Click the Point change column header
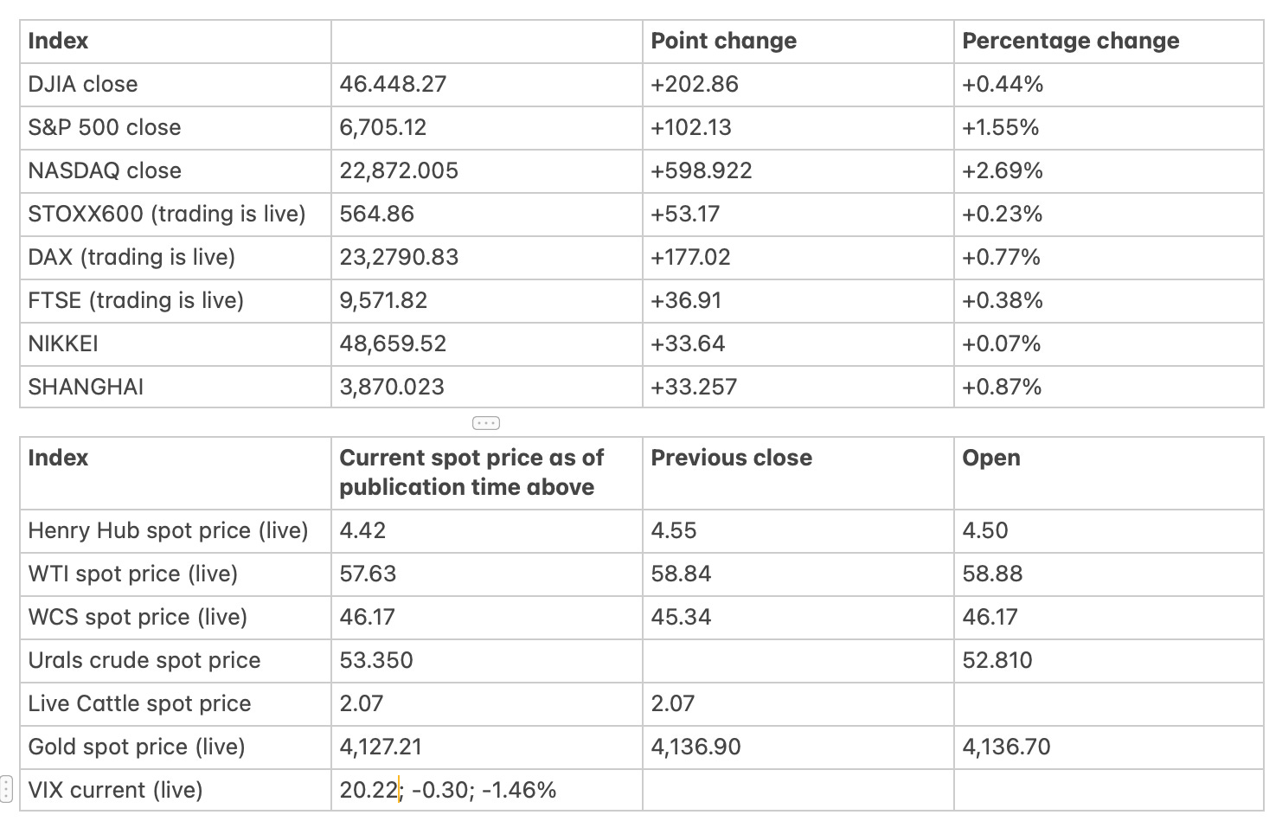The width and height of the screenshot is (1282, 834). (x=798, y=42)
